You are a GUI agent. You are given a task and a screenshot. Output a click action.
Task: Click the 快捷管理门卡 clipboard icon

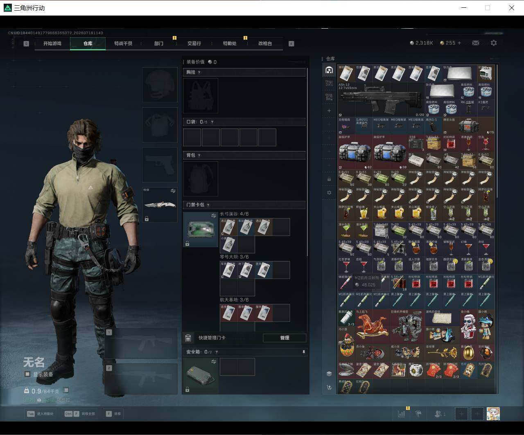[x=188, y=338]
